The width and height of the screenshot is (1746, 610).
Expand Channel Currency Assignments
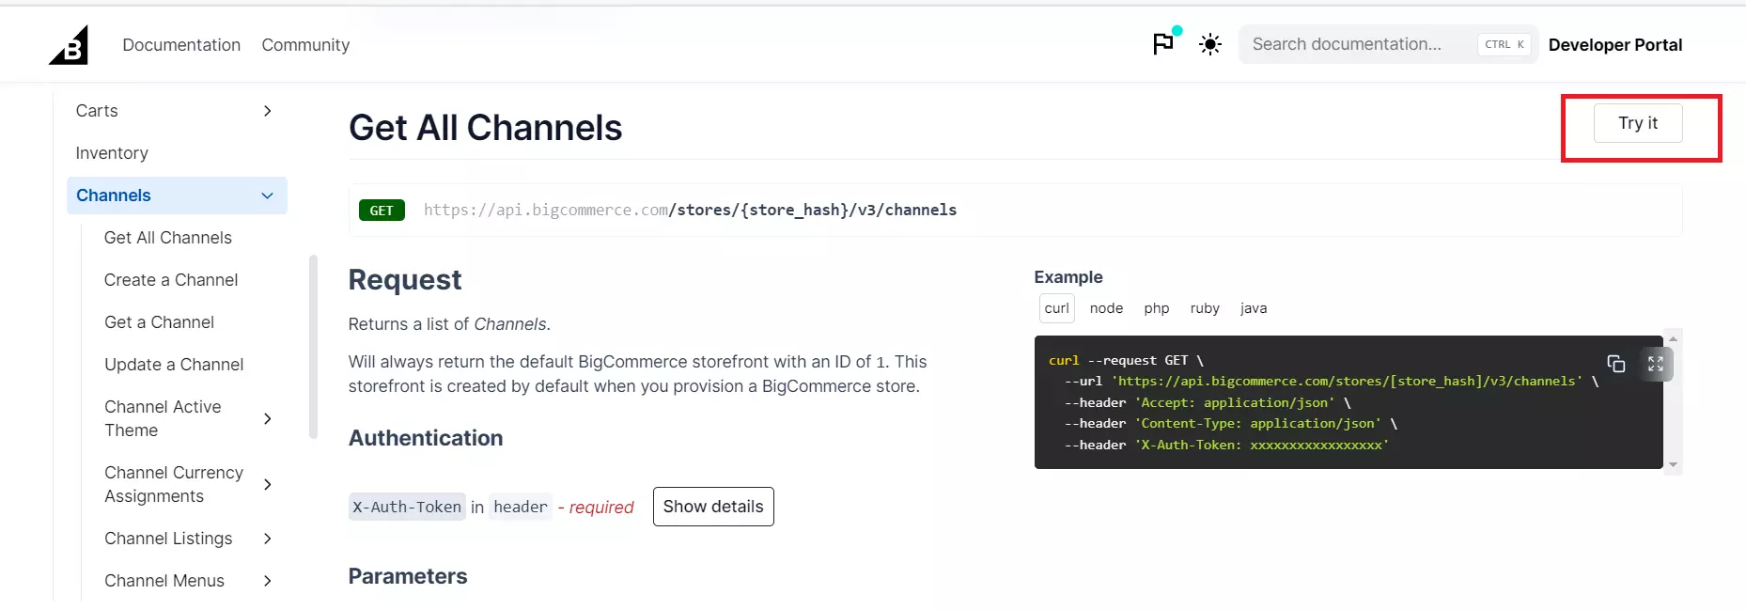[x=268, y=484]
